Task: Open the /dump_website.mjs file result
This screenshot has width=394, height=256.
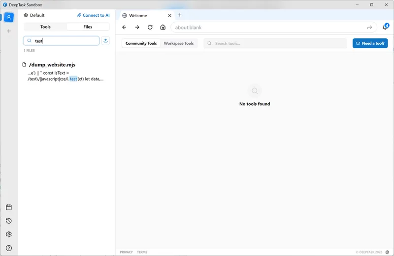Action: pos(52,64)
